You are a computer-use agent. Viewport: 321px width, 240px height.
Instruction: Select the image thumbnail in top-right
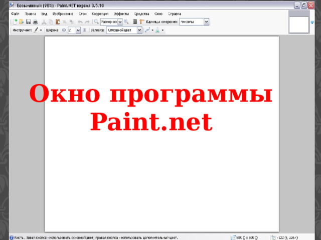pyautogui.click(x=299, y=24)
